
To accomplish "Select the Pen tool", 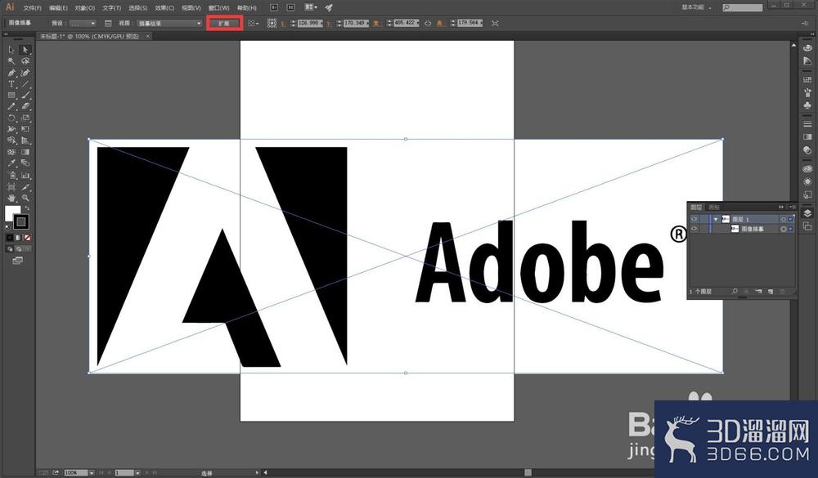I will (11, 73).
